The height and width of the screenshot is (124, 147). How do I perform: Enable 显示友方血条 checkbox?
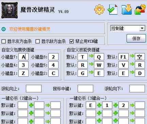pyautogui.click(x=4, y=42)
